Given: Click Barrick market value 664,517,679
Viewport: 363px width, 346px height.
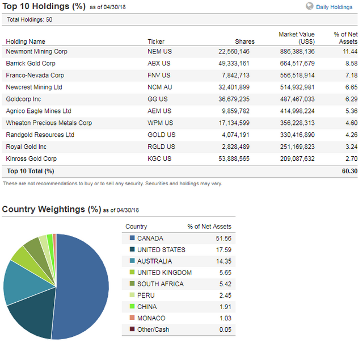Looking at the screenshot, I should tap(297, 63).
